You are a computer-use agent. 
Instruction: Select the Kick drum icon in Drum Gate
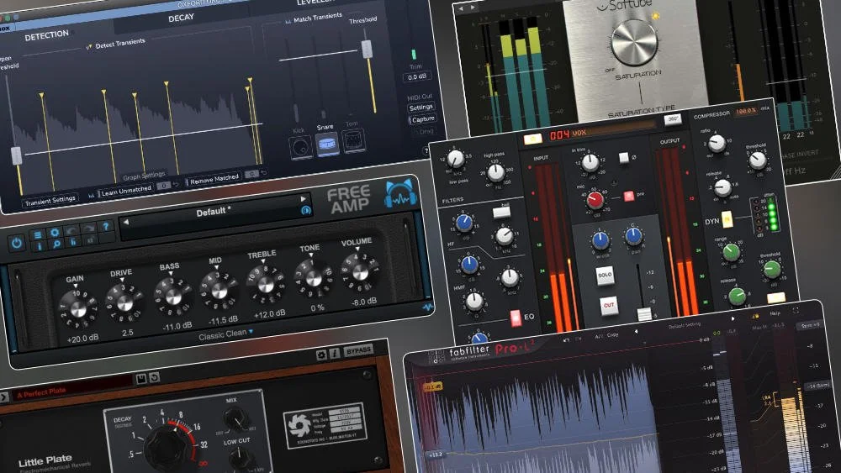pyautogui.click(x=300, y=146)
